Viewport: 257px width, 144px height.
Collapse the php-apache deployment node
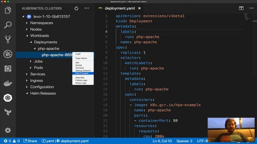(35, 48)
